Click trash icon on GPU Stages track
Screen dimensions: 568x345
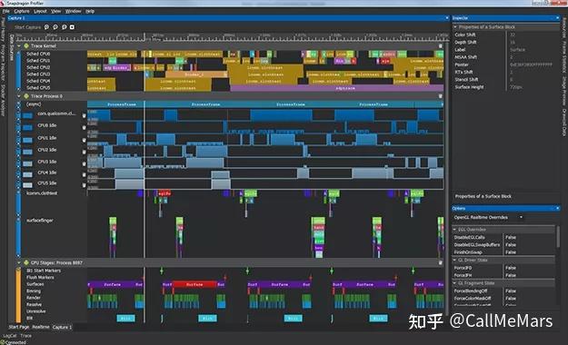tap(441, 262)
